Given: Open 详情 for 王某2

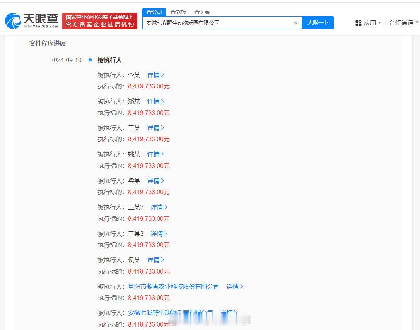Looking at the screenshot, I should point(159,207).
